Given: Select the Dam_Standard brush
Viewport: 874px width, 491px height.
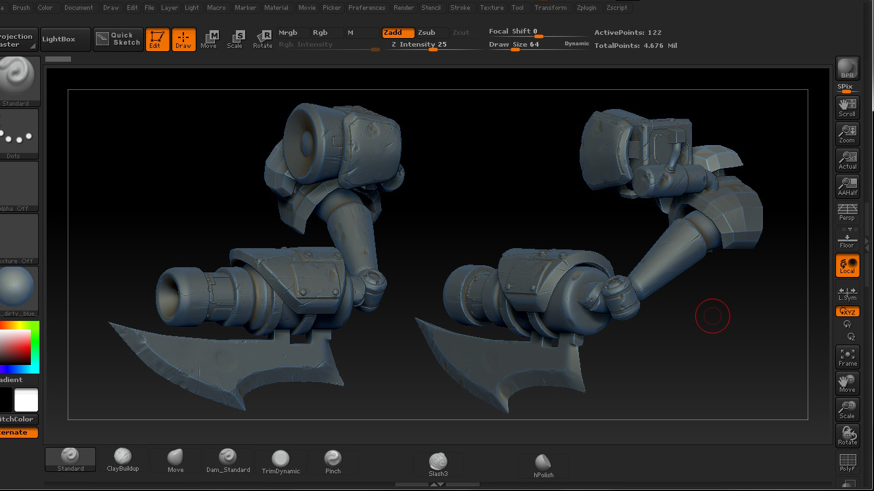Looking at the screenshot, I should click(228, 460).
